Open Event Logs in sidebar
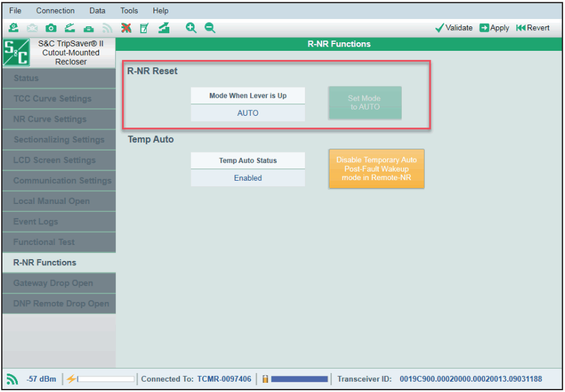 click(59, 222)
